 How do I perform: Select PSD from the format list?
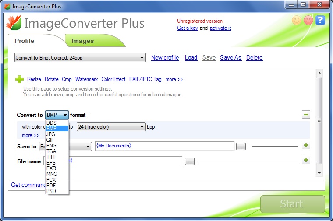57,191
